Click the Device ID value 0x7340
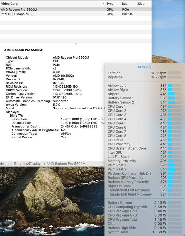 point(59,79)
